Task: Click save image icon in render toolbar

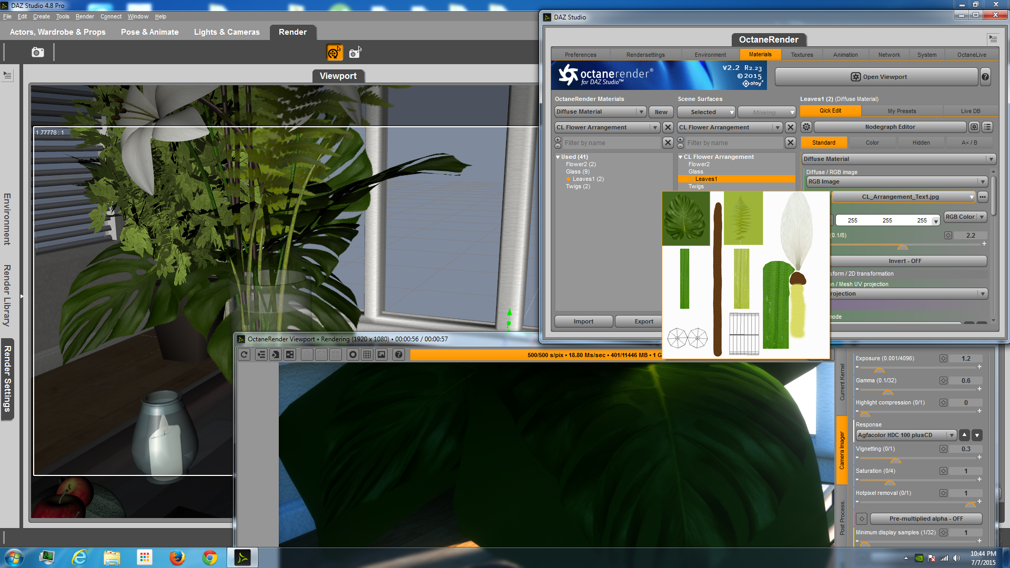Action: (x=381, y=354)
